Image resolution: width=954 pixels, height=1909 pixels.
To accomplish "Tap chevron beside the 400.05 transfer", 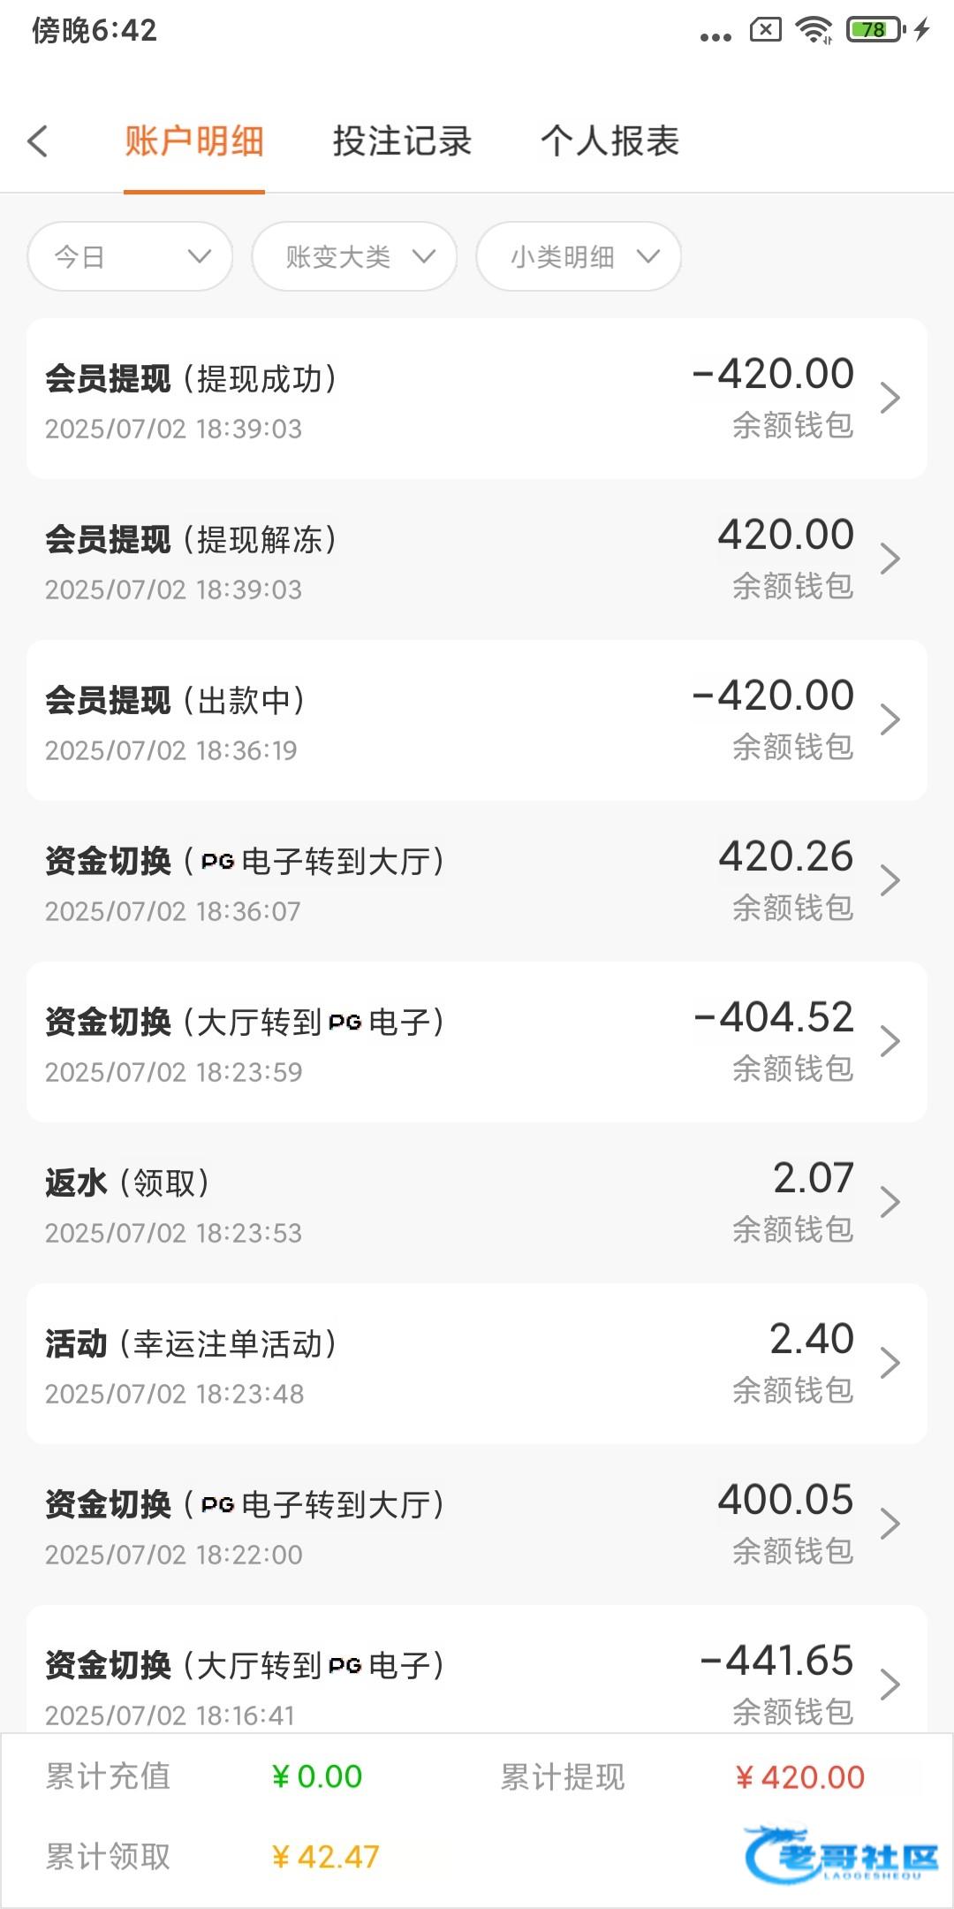I will click(890, 1524).
